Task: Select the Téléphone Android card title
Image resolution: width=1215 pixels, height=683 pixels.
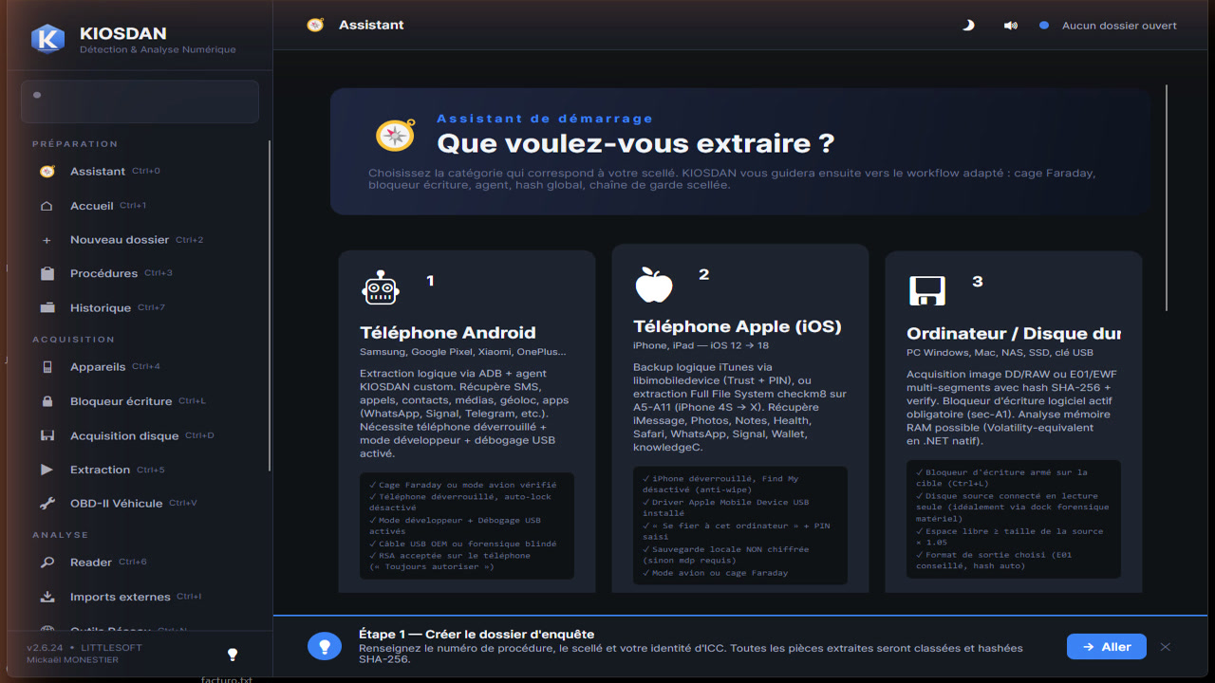Action: coord(448,333)
